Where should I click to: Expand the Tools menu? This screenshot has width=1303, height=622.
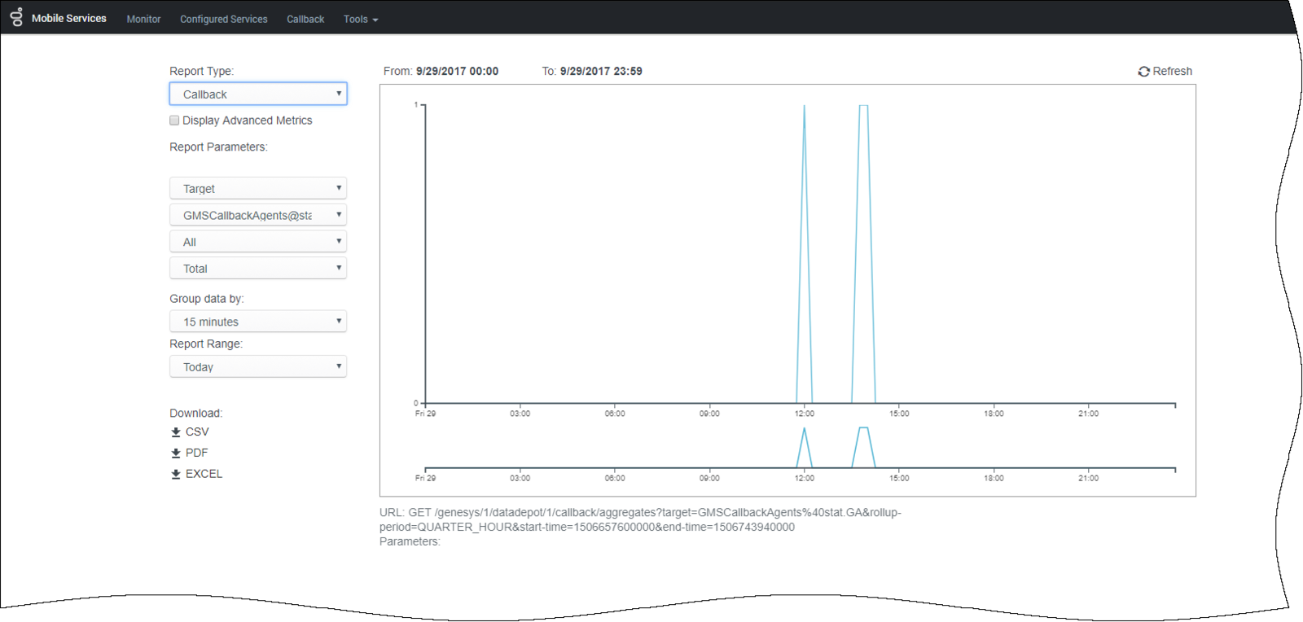point(360,19)
